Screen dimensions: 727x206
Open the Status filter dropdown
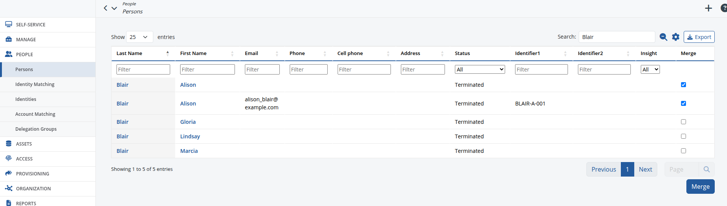coord(480,70)
